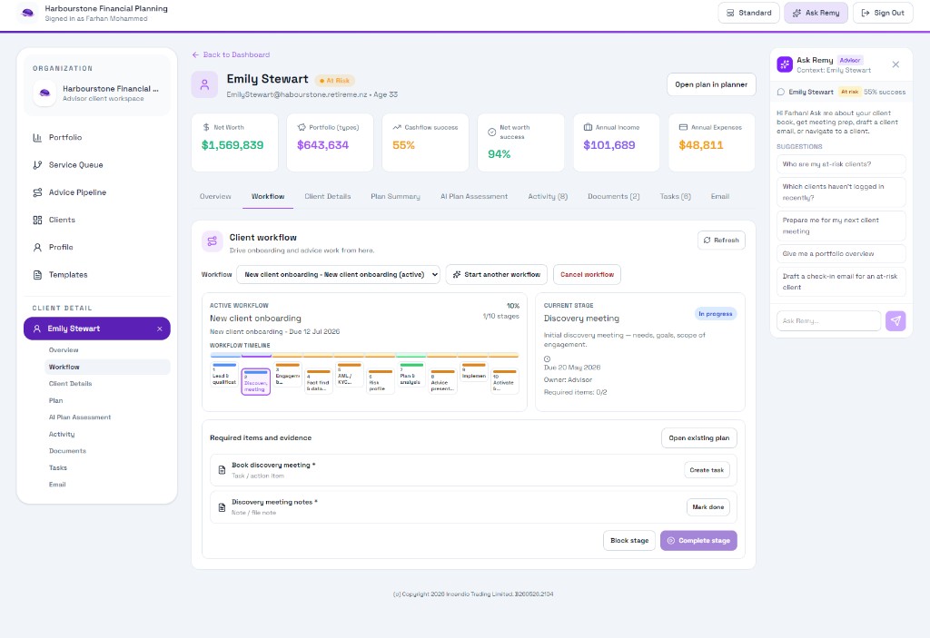Select stage 7 Plan & analysis
Image resolution: width=930 pixels, height=638 pixels.
point(411,376)
